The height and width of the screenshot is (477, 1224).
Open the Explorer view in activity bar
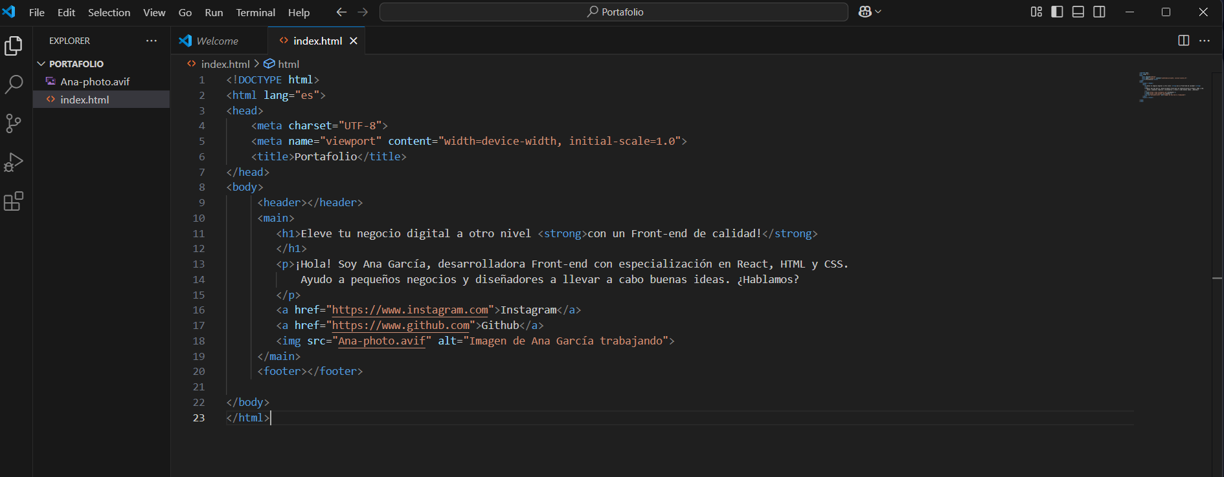click(14, 46)
